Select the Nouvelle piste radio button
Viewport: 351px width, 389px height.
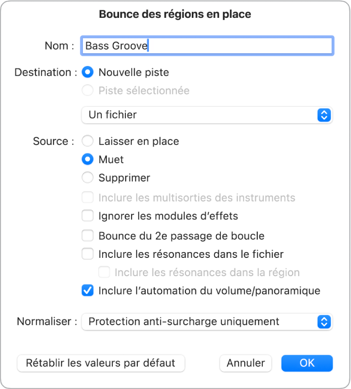[x=87, y=72]
